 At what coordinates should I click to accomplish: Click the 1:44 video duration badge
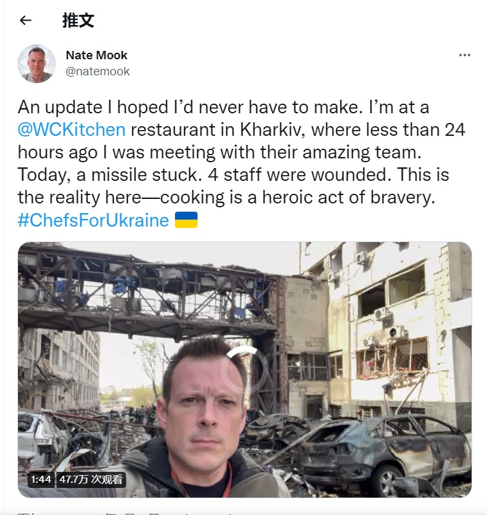[x=41, y=480]
